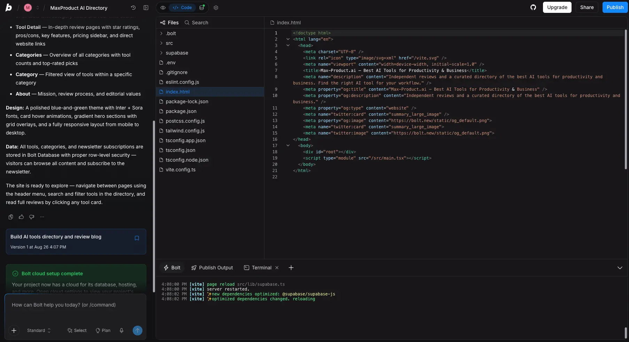Select the Files tab
Viewport: 629px width, 342px height.
click(x=169, y=23)
